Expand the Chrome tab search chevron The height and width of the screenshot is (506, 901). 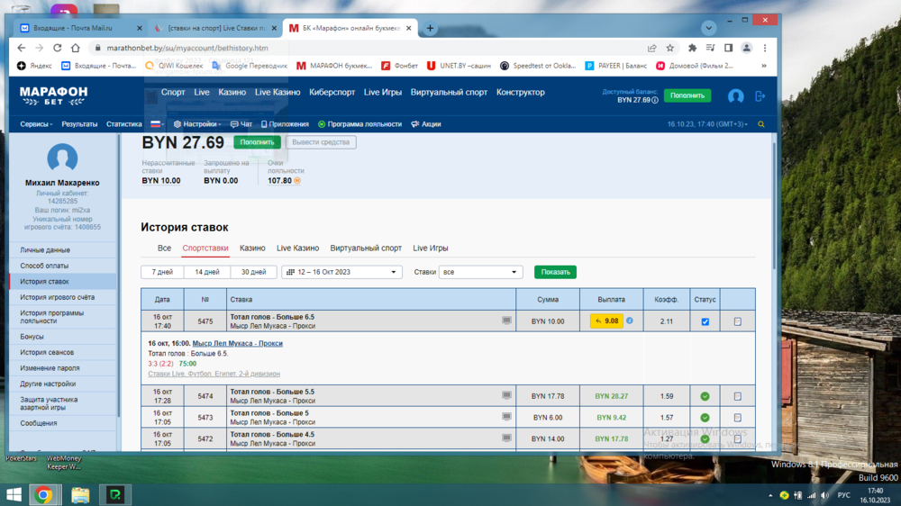[x=708, y=28]
